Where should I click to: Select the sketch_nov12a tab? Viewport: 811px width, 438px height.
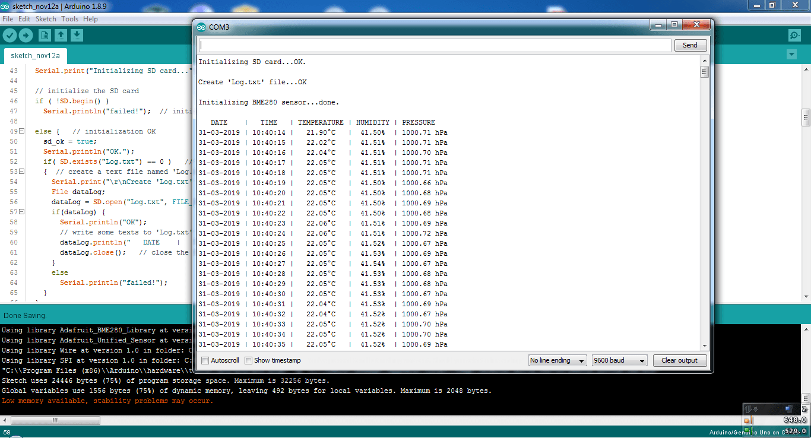click(35, 55)
